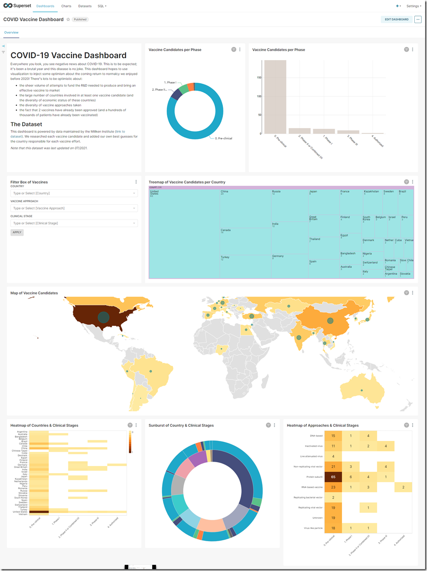The image size is (427, 571).
Task: Expand the Vaccine Approach dropdown
Action: point(74,208)
